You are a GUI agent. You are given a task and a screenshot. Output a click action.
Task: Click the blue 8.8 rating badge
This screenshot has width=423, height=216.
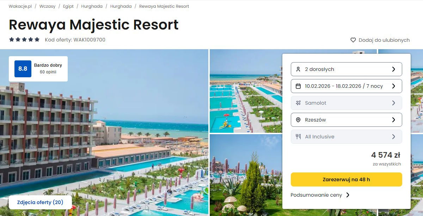[23, 69]
